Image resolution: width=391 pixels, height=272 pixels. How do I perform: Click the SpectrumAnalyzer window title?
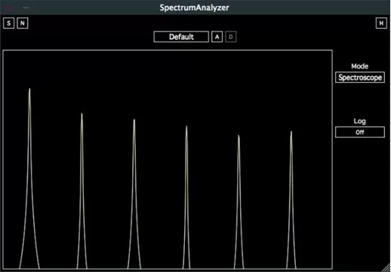pos(194,8)
